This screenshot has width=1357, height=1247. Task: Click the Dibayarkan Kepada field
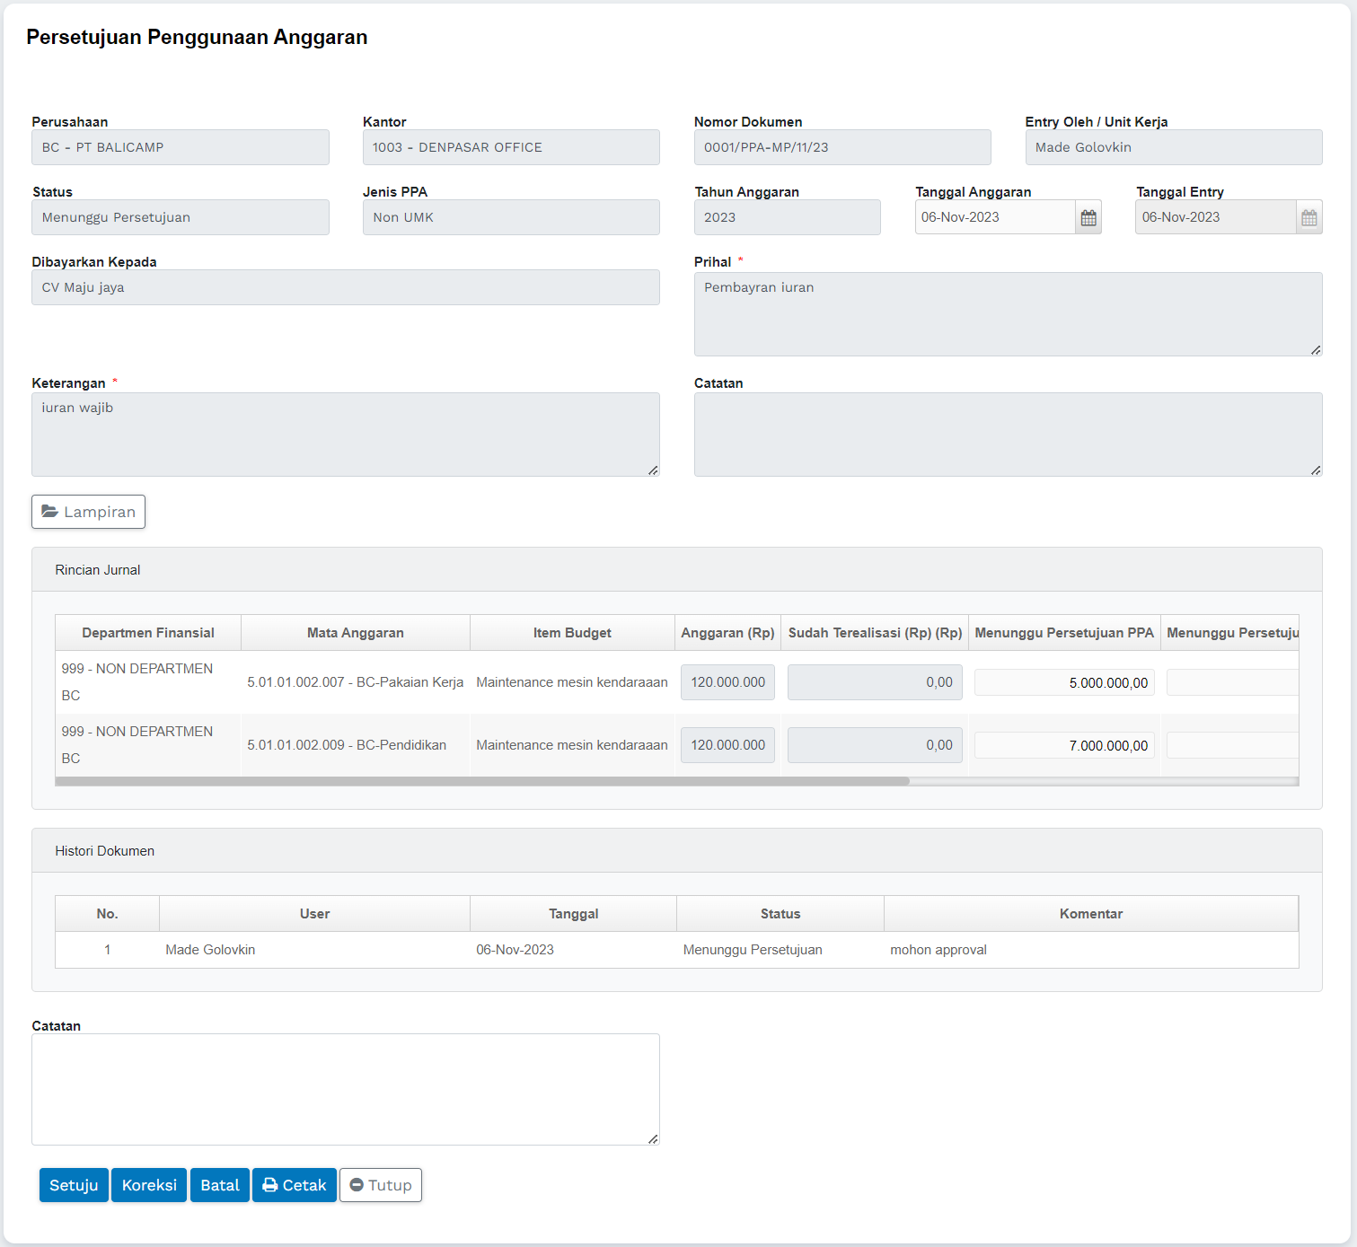pos(345,287)
